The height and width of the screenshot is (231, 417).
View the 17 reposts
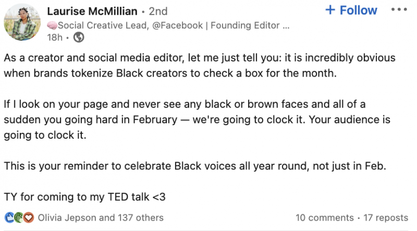pos(386,217)
